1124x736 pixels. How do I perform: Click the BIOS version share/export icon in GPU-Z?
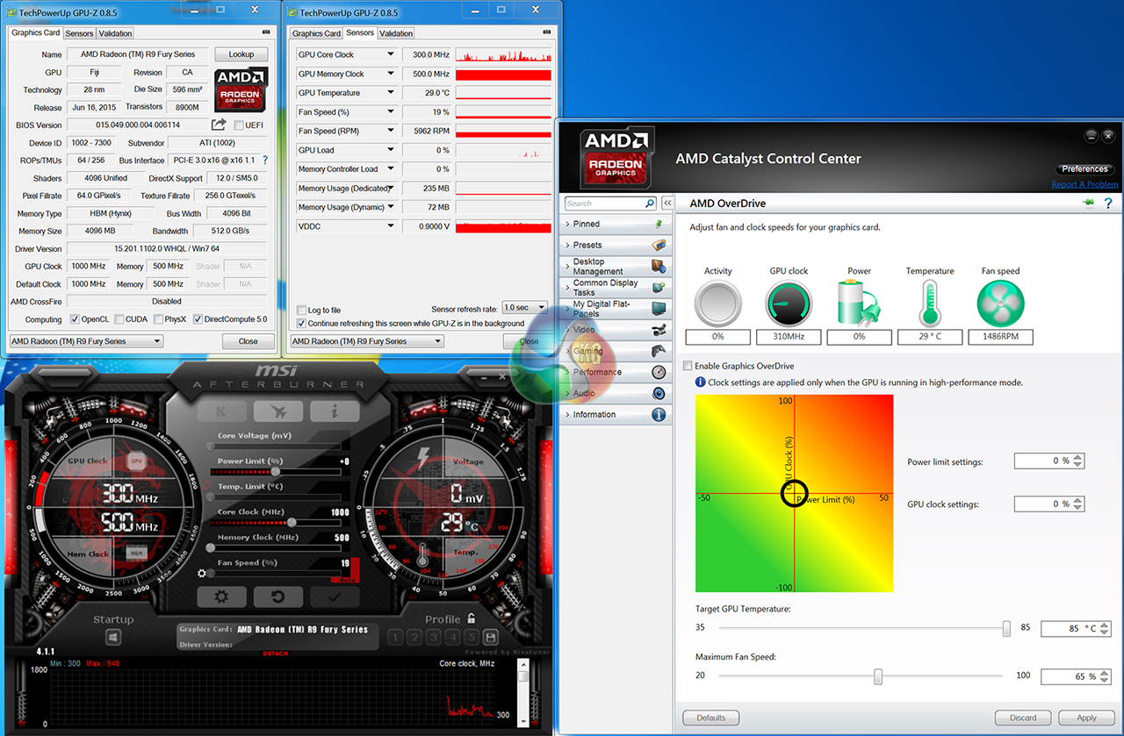[x=220, y=125]
